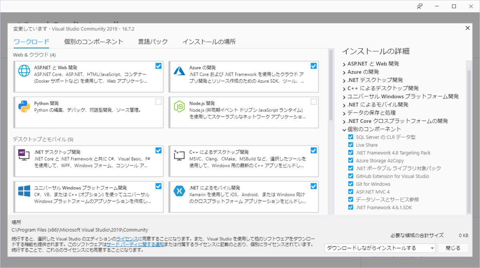Switch to 言語パック tab
Screen dimensions: 480x268
(153, 42)
